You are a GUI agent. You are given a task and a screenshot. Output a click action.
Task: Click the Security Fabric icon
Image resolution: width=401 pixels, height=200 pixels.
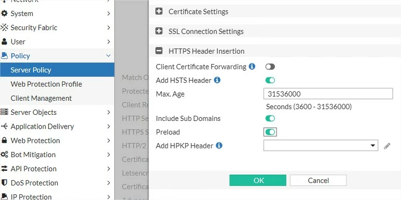[x=4, y=27]
